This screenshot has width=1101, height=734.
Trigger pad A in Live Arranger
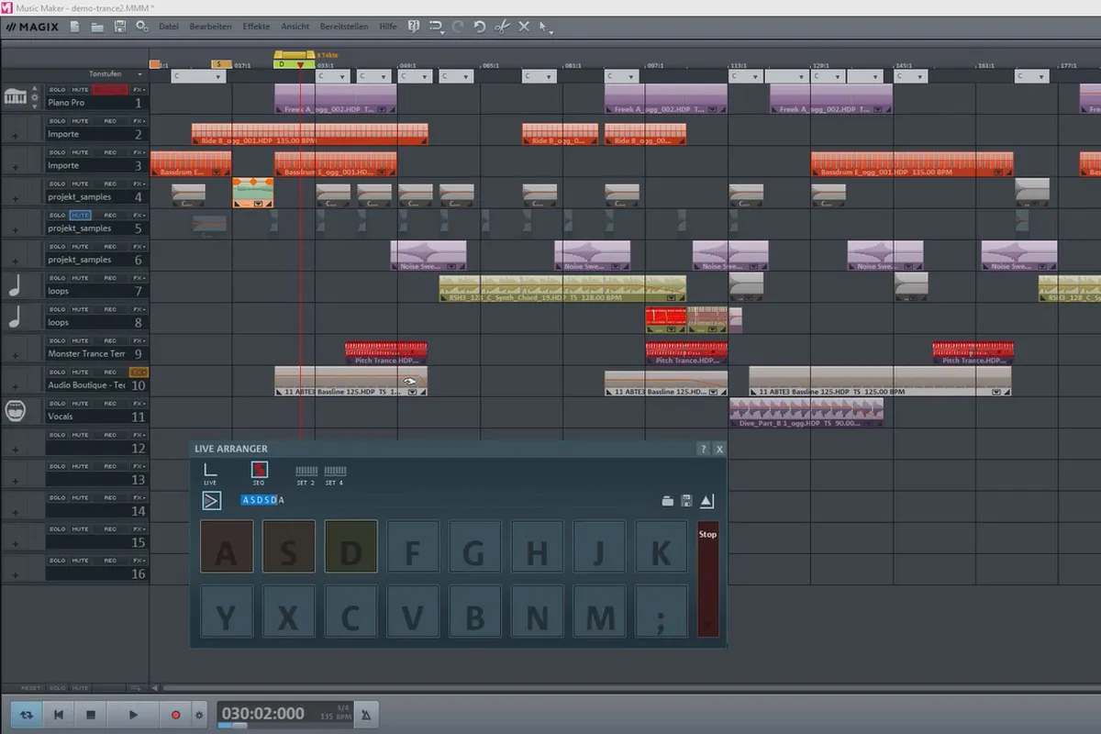click(226, 547)
